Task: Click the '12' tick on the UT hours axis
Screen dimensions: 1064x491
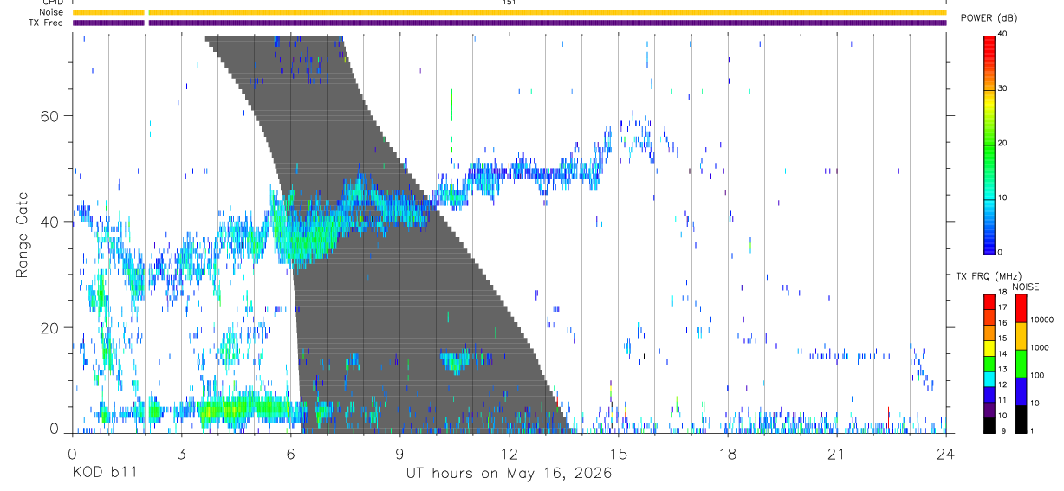Action: coord(509,454)
